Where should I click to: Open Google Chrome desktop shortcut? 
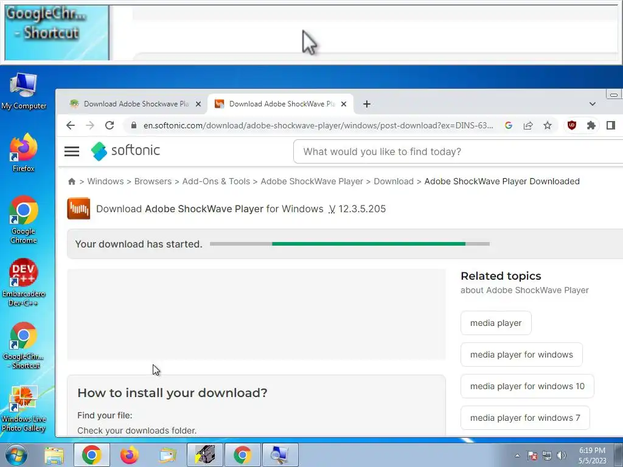pyautogui.click(x=24, y=220)
